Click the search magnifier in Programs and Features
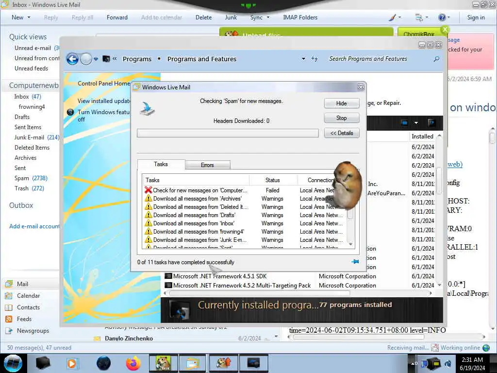The width and height of the screenshot is (497, 373). 436,59
